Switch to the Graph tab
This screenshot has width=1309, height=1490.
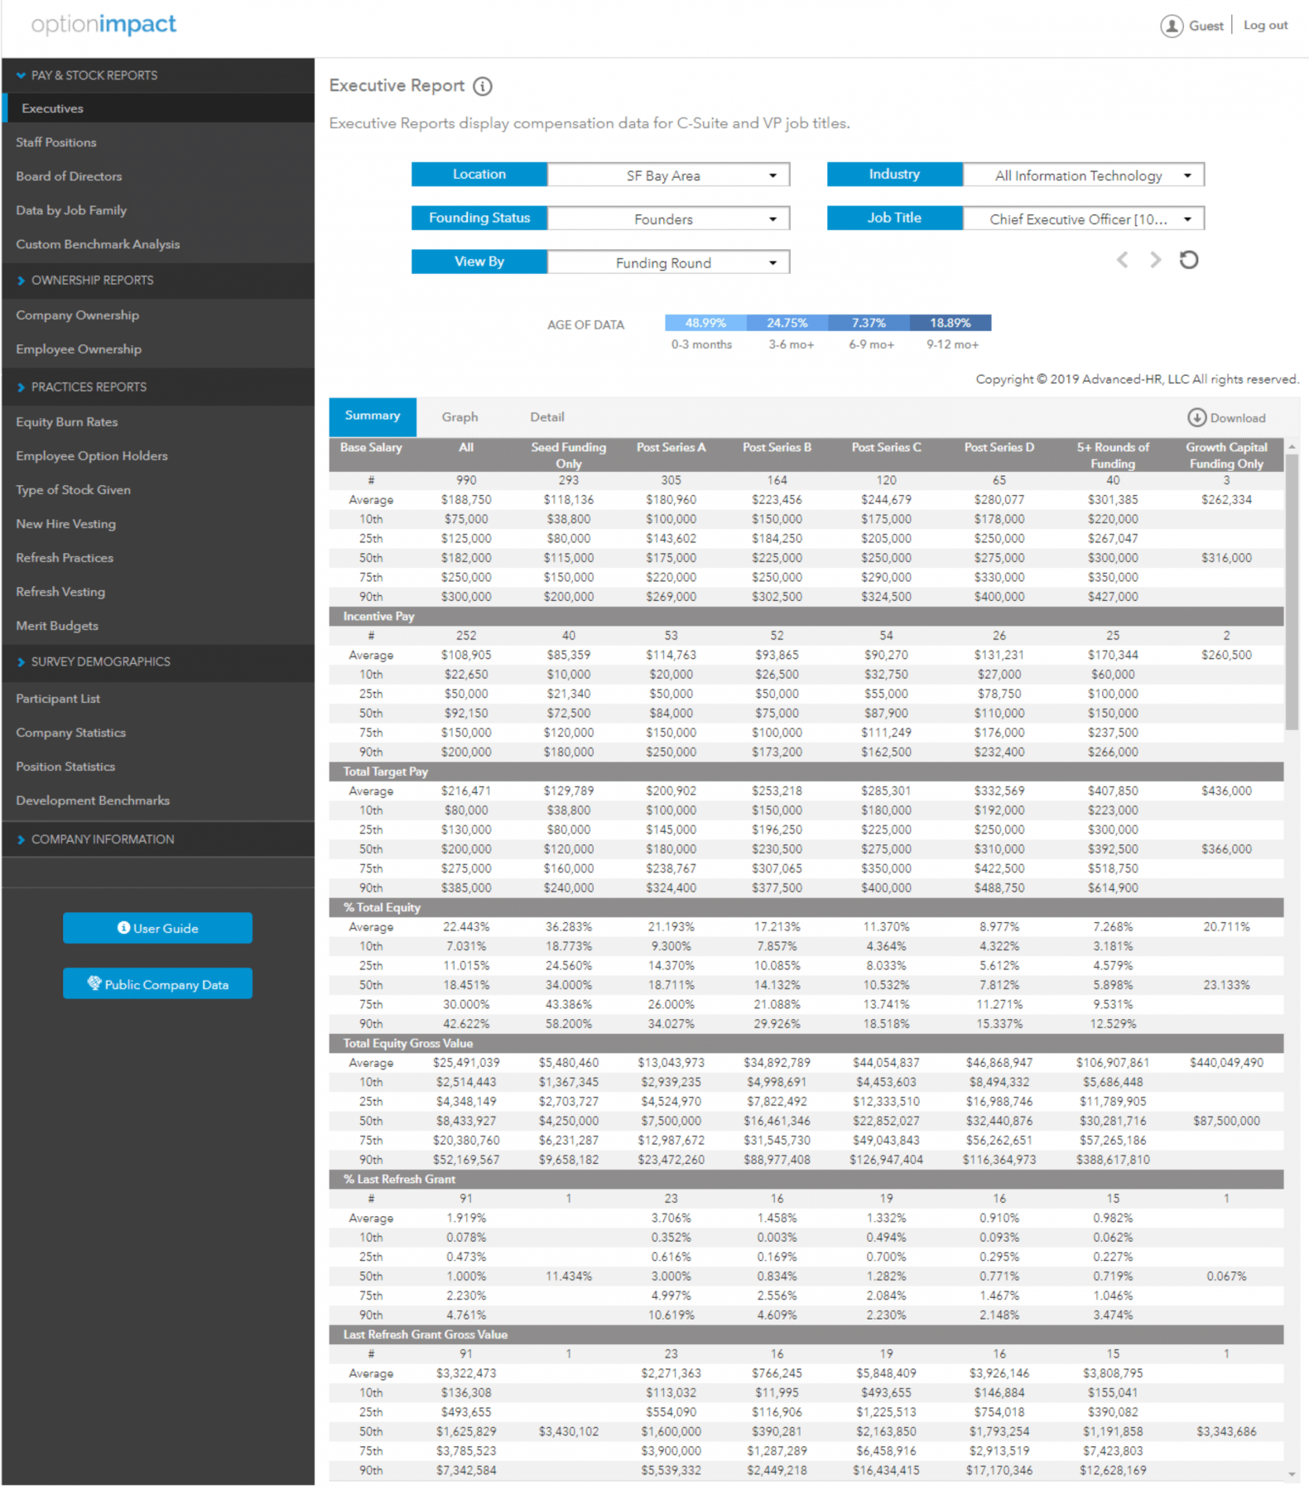click(x=460, y=417)
